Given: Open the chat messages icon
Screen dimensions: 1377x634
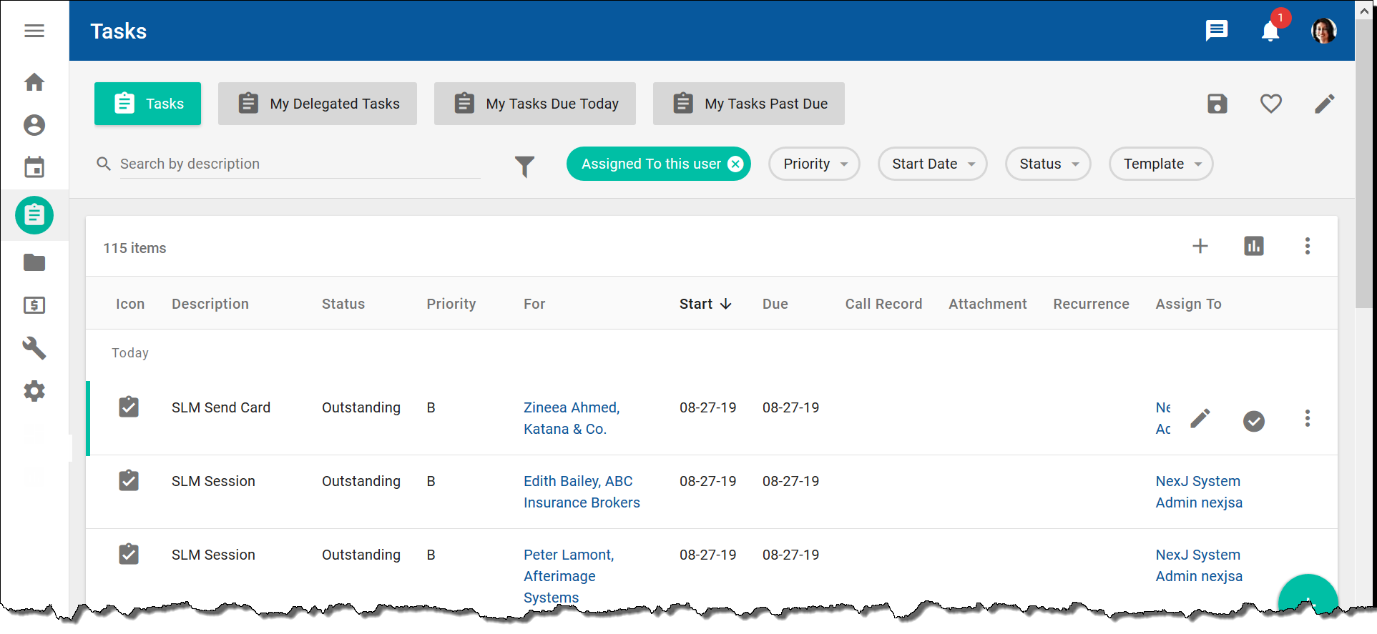Looking at the screenshot, I should coord(1216,31).
